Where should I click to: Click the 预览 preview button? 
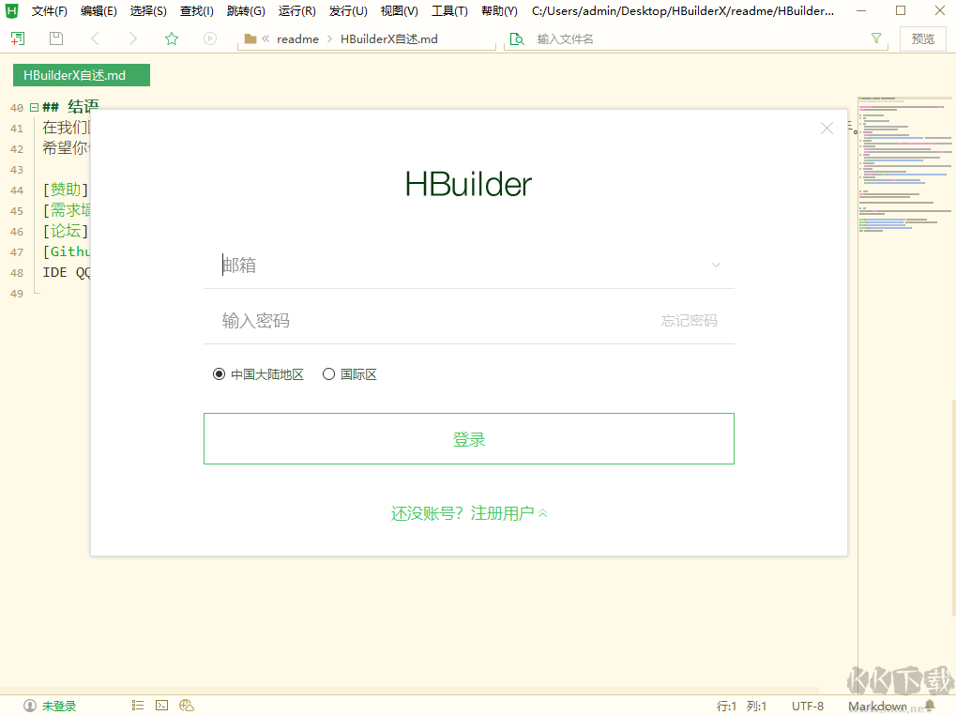pos(922,39)
